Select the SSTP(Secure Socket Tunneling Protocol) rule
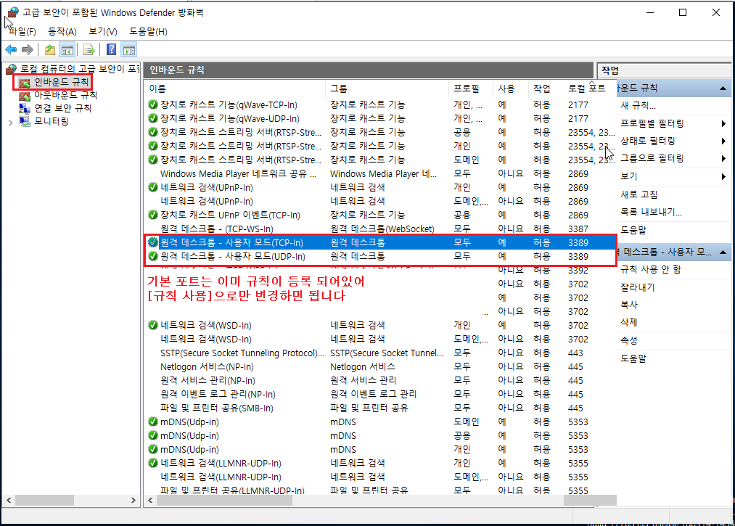The height and width of the screenshot is (526, 735). pyautogui.click(x=379, y=353)
